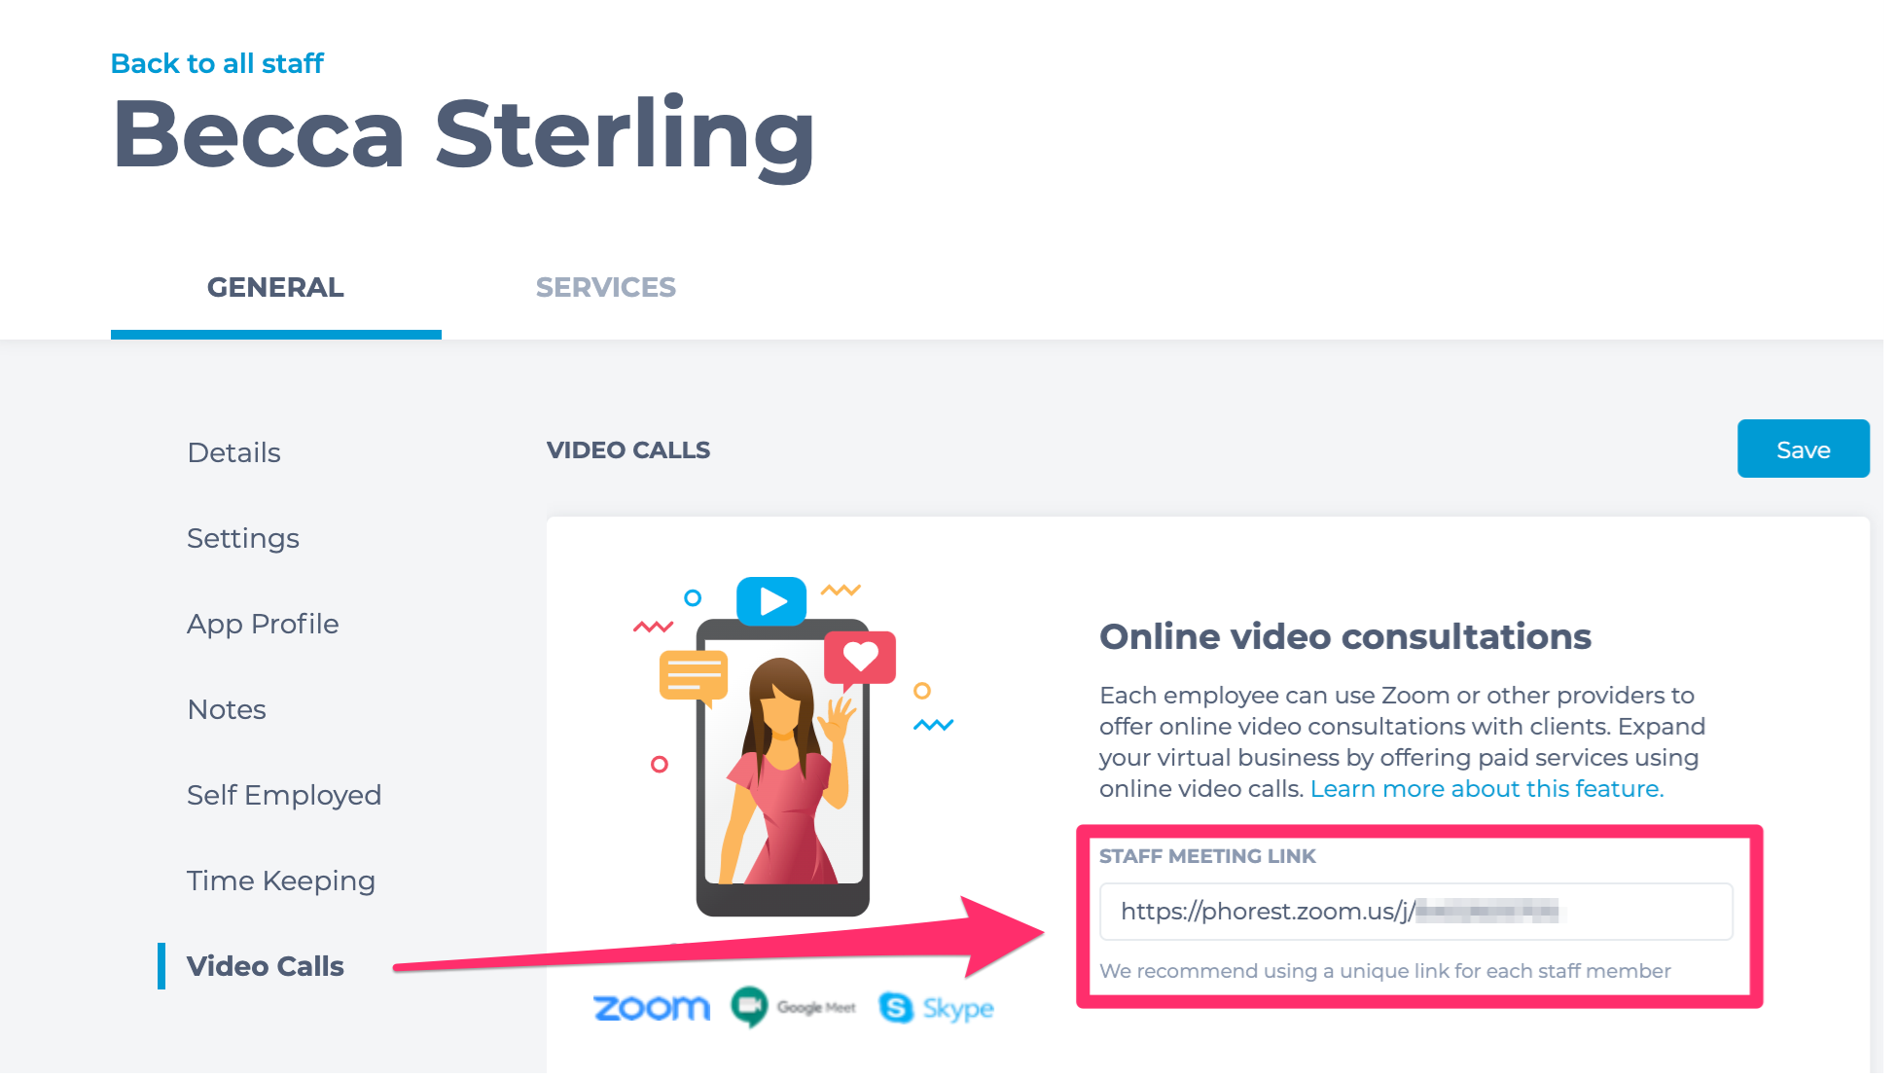Select Self Employed in sidebar

(284, 795)
